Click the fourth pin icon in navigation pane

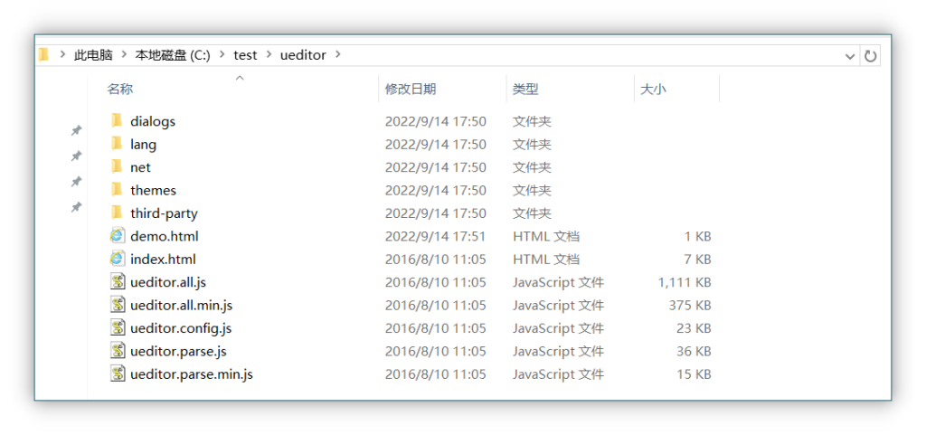tap(76, 207)
